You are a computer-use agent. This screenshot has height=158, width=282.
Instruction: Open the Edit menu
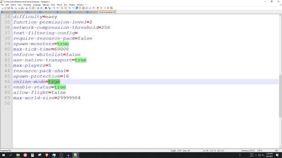pos(7,5)
